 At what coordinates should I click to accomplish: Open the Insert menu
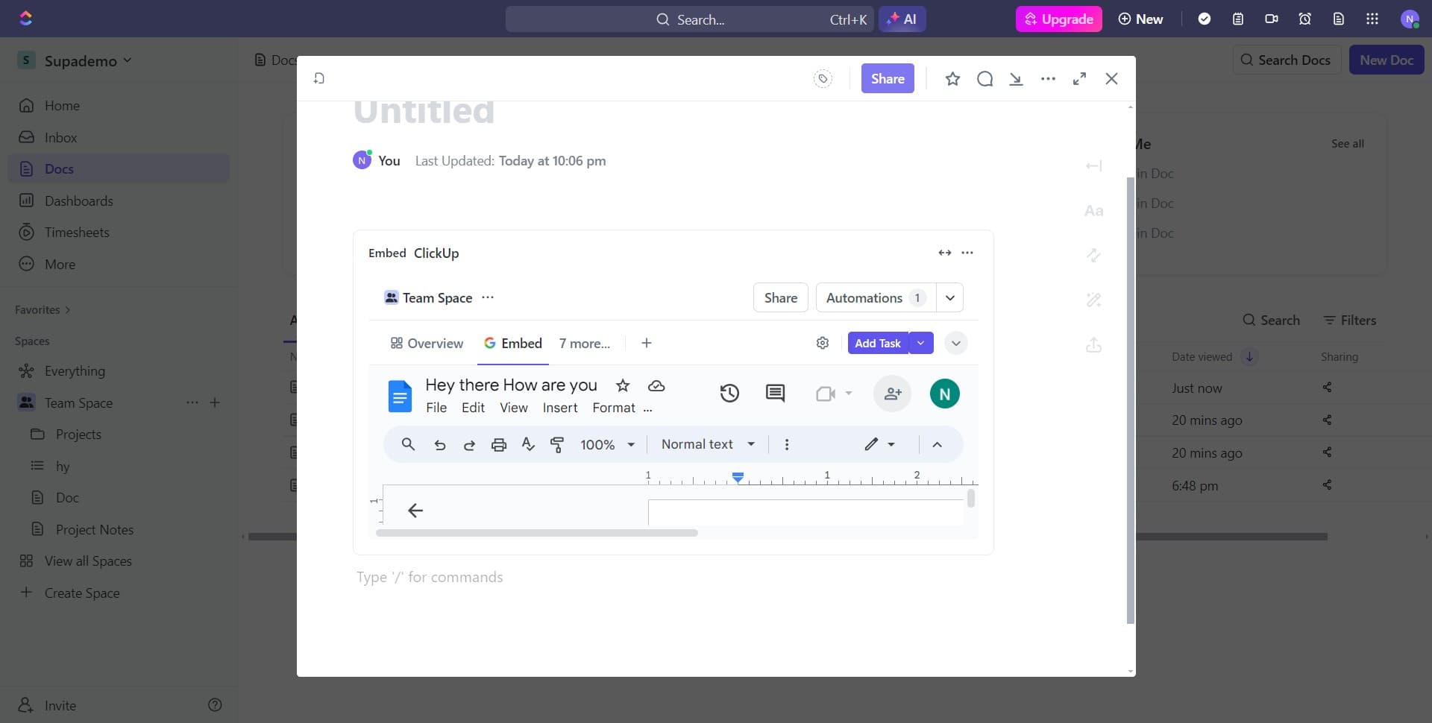click(559, 408)
